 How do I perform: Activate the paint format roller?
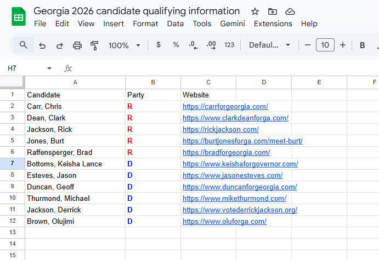coord(94,45)
